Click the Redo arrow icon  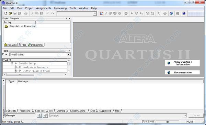(x=53, y=13)
